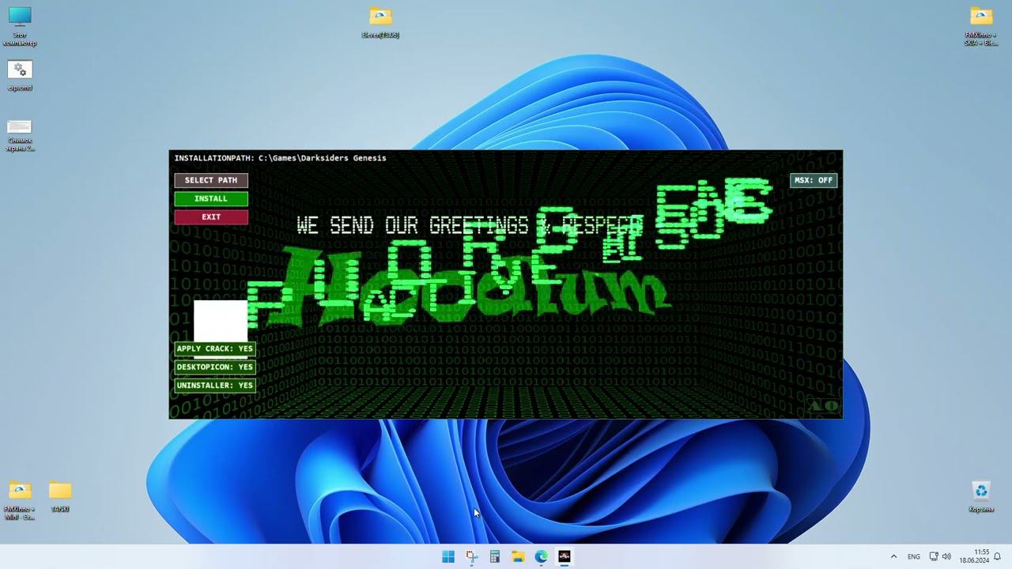Select the TANKI folder on desktop
The image size is (1012, 569).
pyautogui.click(x=60, y=497)
